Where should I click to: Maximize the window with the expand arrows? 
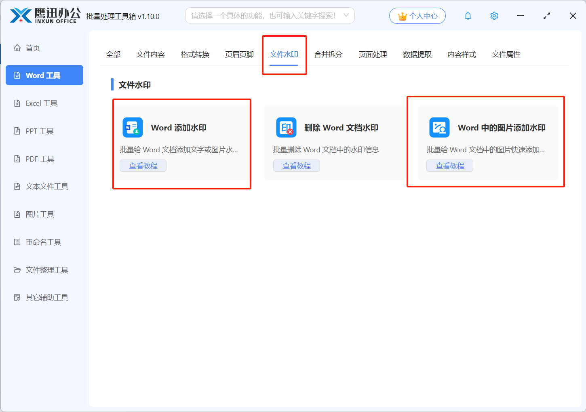[x=547, y=16]
